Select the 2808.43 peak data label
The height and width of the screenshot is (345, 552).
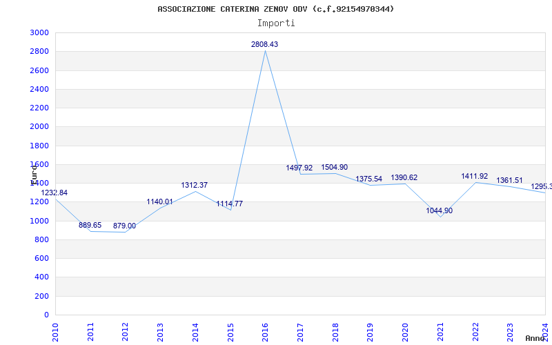coord(264,44)
